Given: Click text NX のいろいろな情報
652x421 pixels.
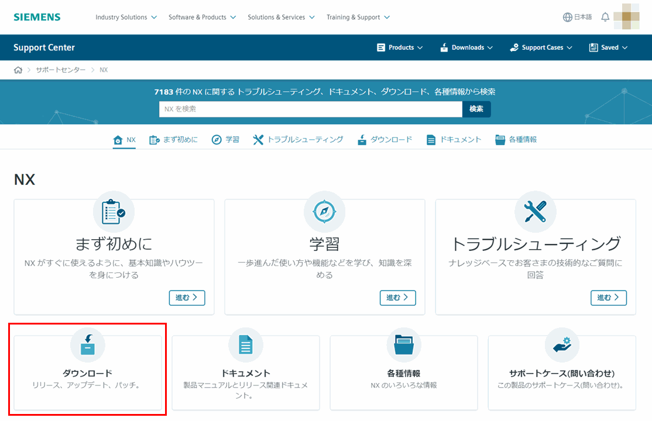Looking at the screenshot, I should (x=404, y=385).
